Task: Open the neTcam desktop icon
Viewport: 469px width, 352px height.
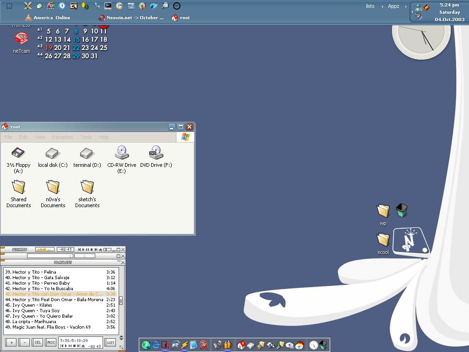Action: [x=21, y=38]
